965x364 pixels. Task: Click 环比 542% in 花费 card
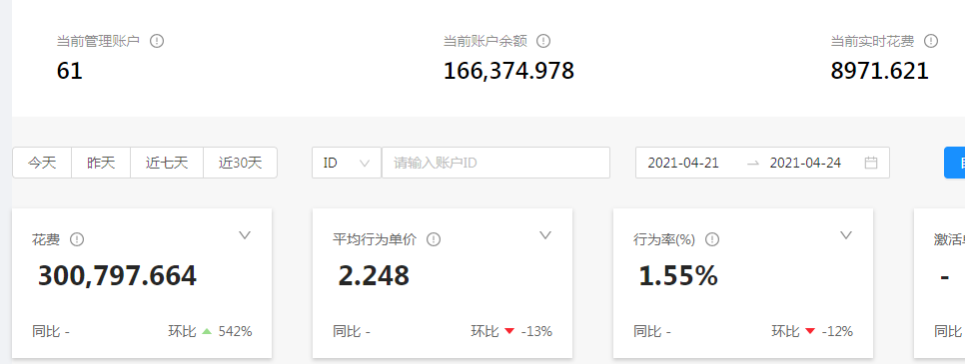211,331
